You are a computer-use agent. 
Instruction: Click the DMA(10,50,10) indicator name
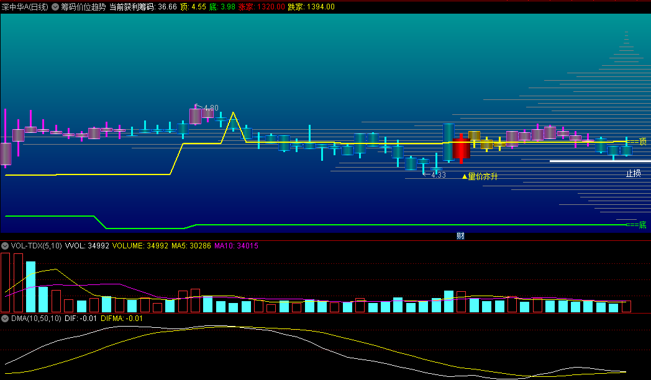click(36, 319)
